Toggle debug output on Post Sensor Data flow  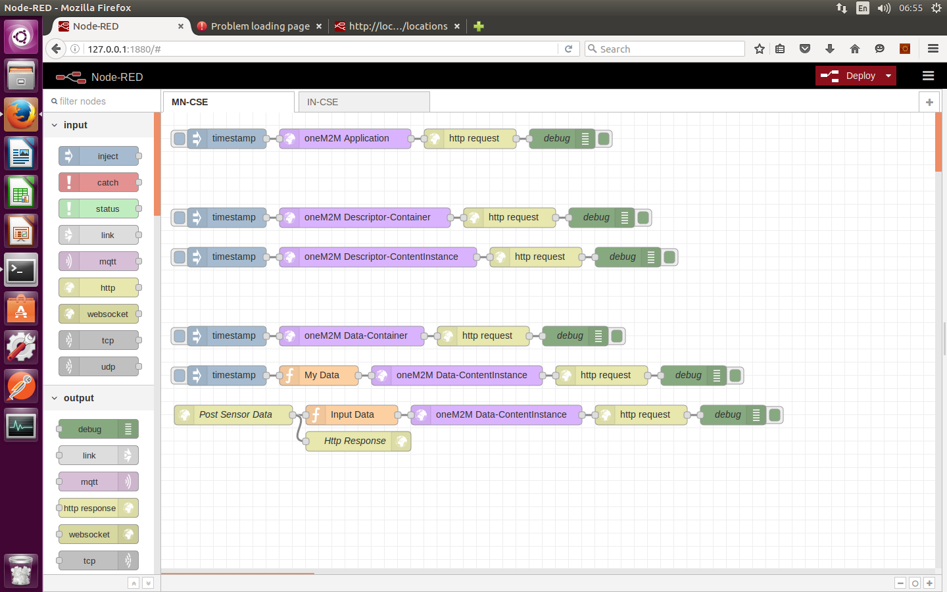tap(775, 415)
